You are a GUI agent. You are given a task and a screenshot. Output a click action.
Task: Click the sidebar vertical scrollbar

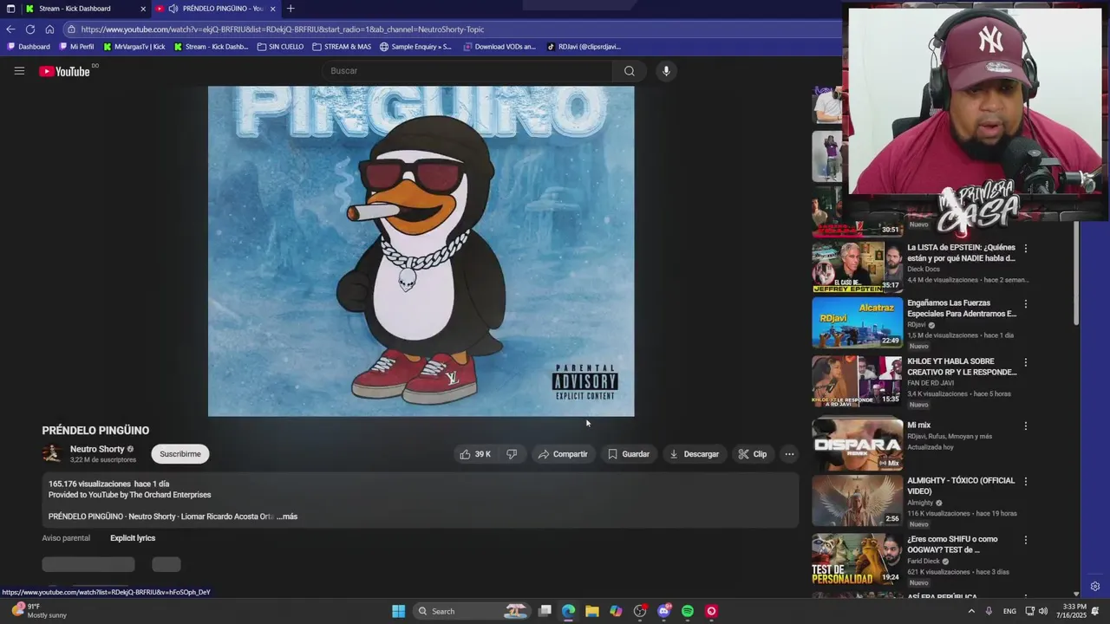tap(1078, 273)
